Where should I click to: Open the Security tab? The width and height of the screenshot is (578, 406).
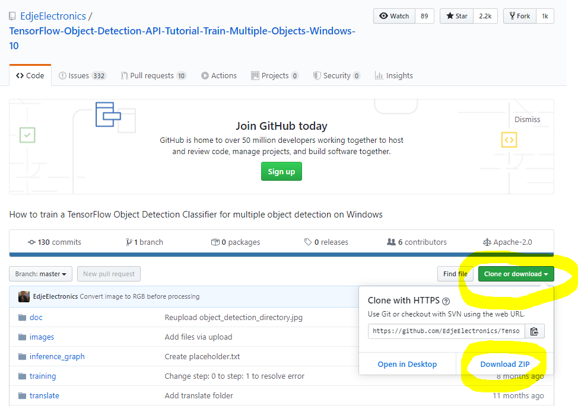click(336, 75)
